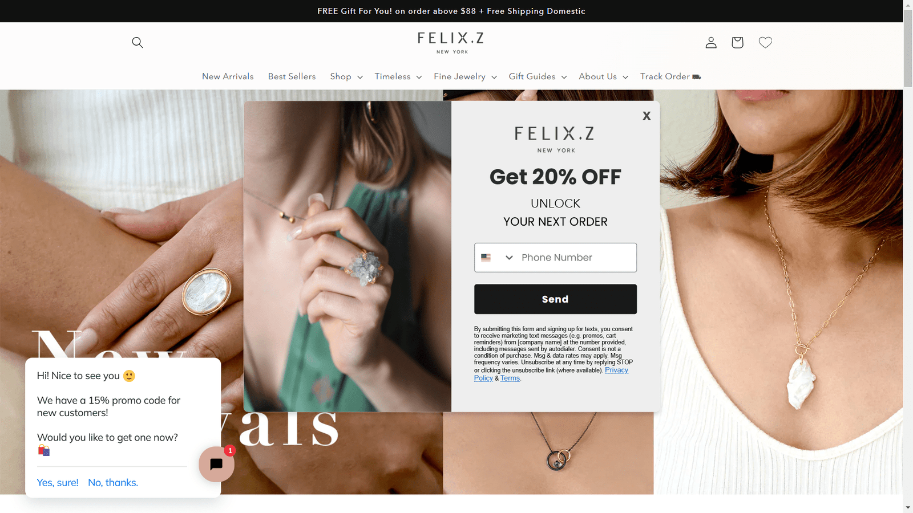The height and width of the screenshot is (513, 913).
Task: Open Track Order page
Action: [x=670, y=76]
